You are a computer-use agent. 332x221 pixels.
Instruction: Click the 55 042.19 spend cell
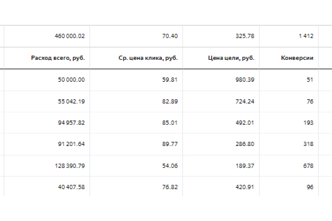click(x=71, y=101)
